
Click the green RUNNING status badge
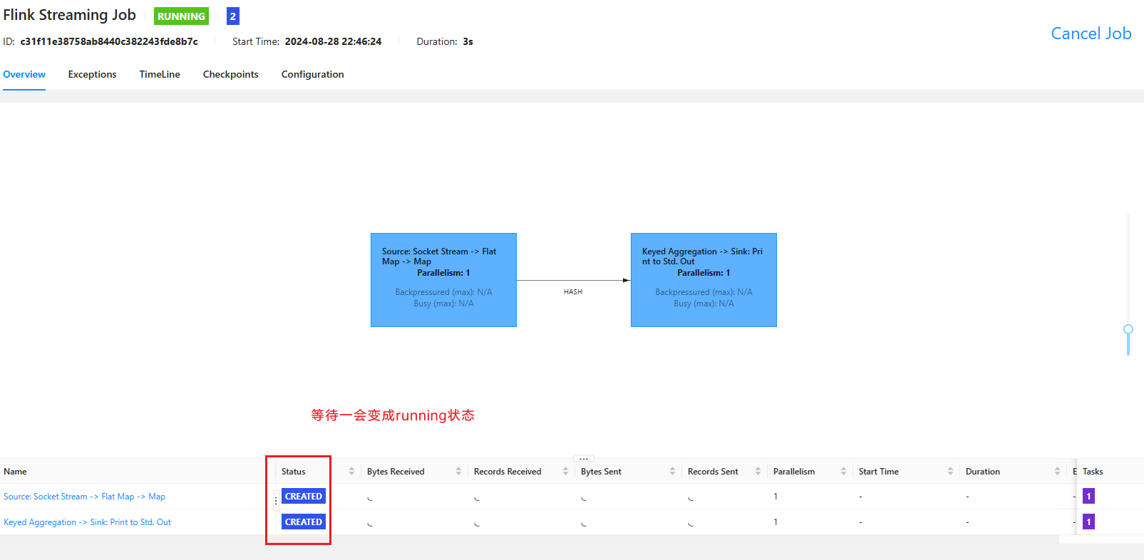181,16
